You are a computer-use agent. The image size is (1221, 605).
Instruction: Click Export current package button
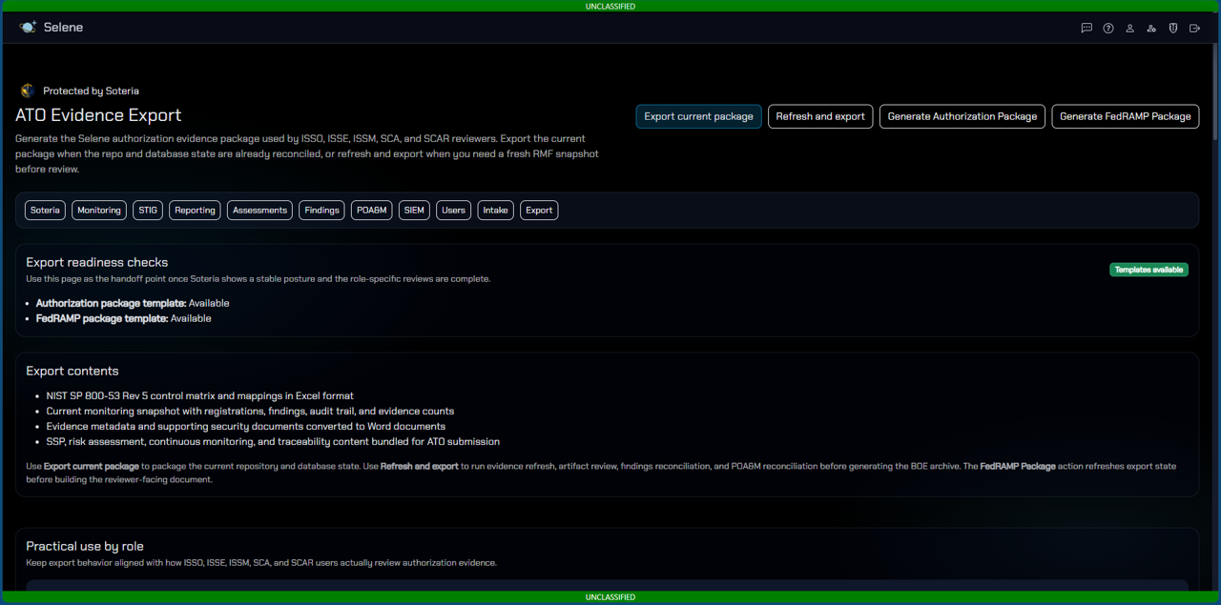(698, 116)
